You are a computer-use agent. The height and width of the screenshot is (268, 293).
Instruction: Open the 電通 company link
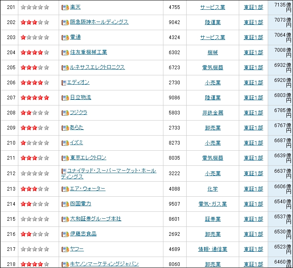click(x=75, y=37)
